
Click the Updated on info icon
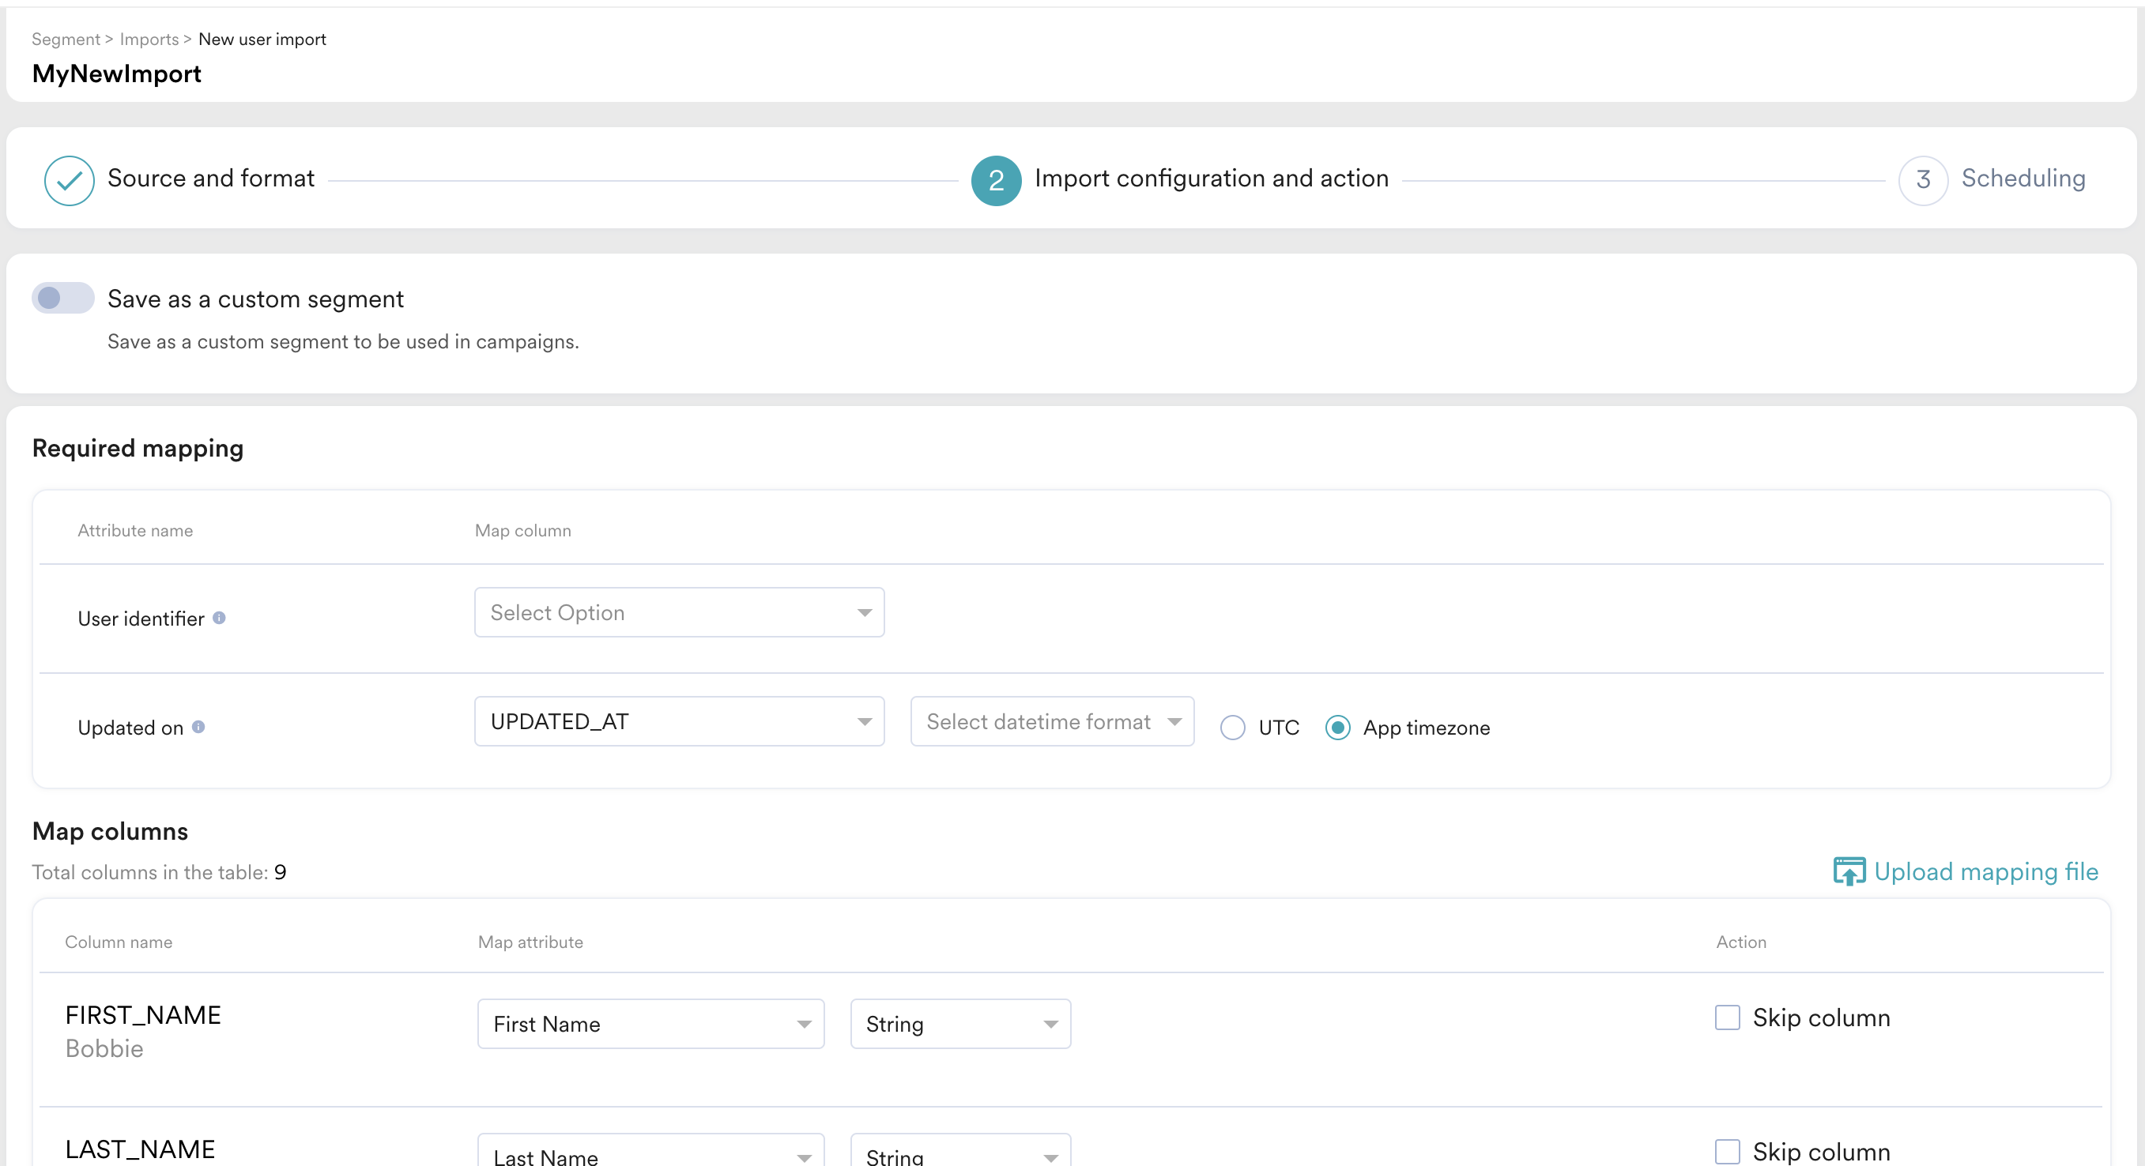198,727
